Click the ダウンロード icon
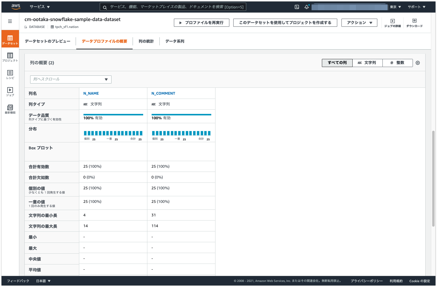This screenshot has height=287, width=437. 414,23
